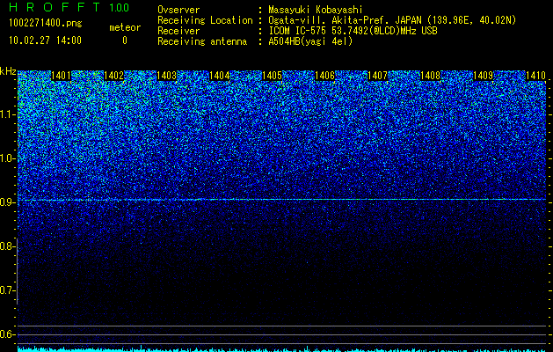Click the 0.7 frequency axis label
Viewport: 553px width, 352px height.
(8, 290)
